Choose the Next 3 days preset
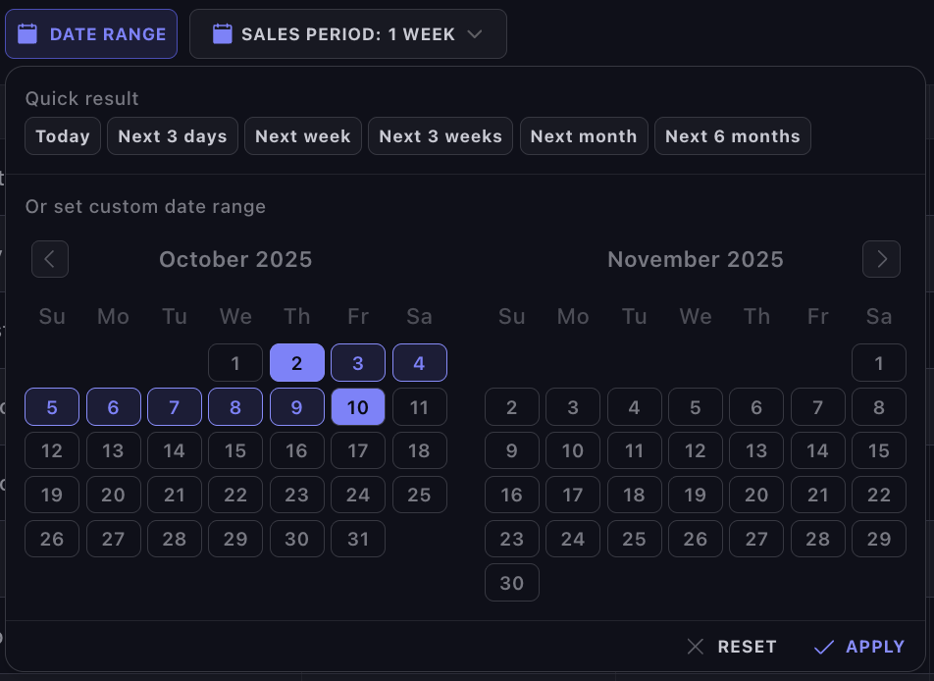Viewport: 934px width, 681px height. 173,136
